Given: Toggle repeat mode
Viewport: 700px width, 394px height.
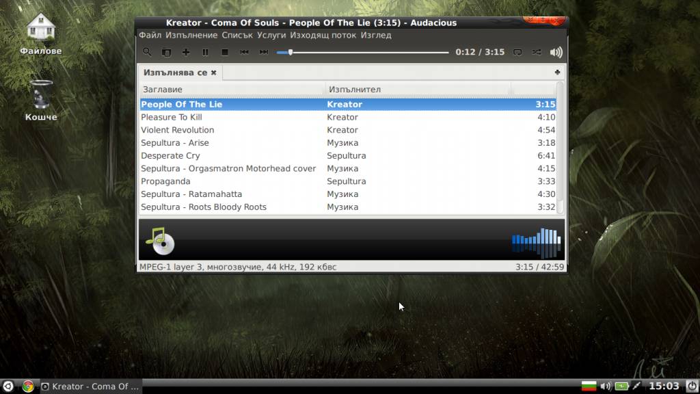Looking at the screenshot, I should 517,52.
